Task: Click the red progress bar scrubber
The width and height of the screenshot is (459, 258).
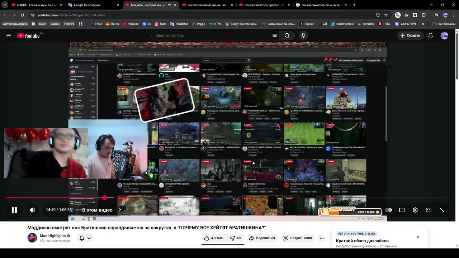Action: [x=104, y=197]
